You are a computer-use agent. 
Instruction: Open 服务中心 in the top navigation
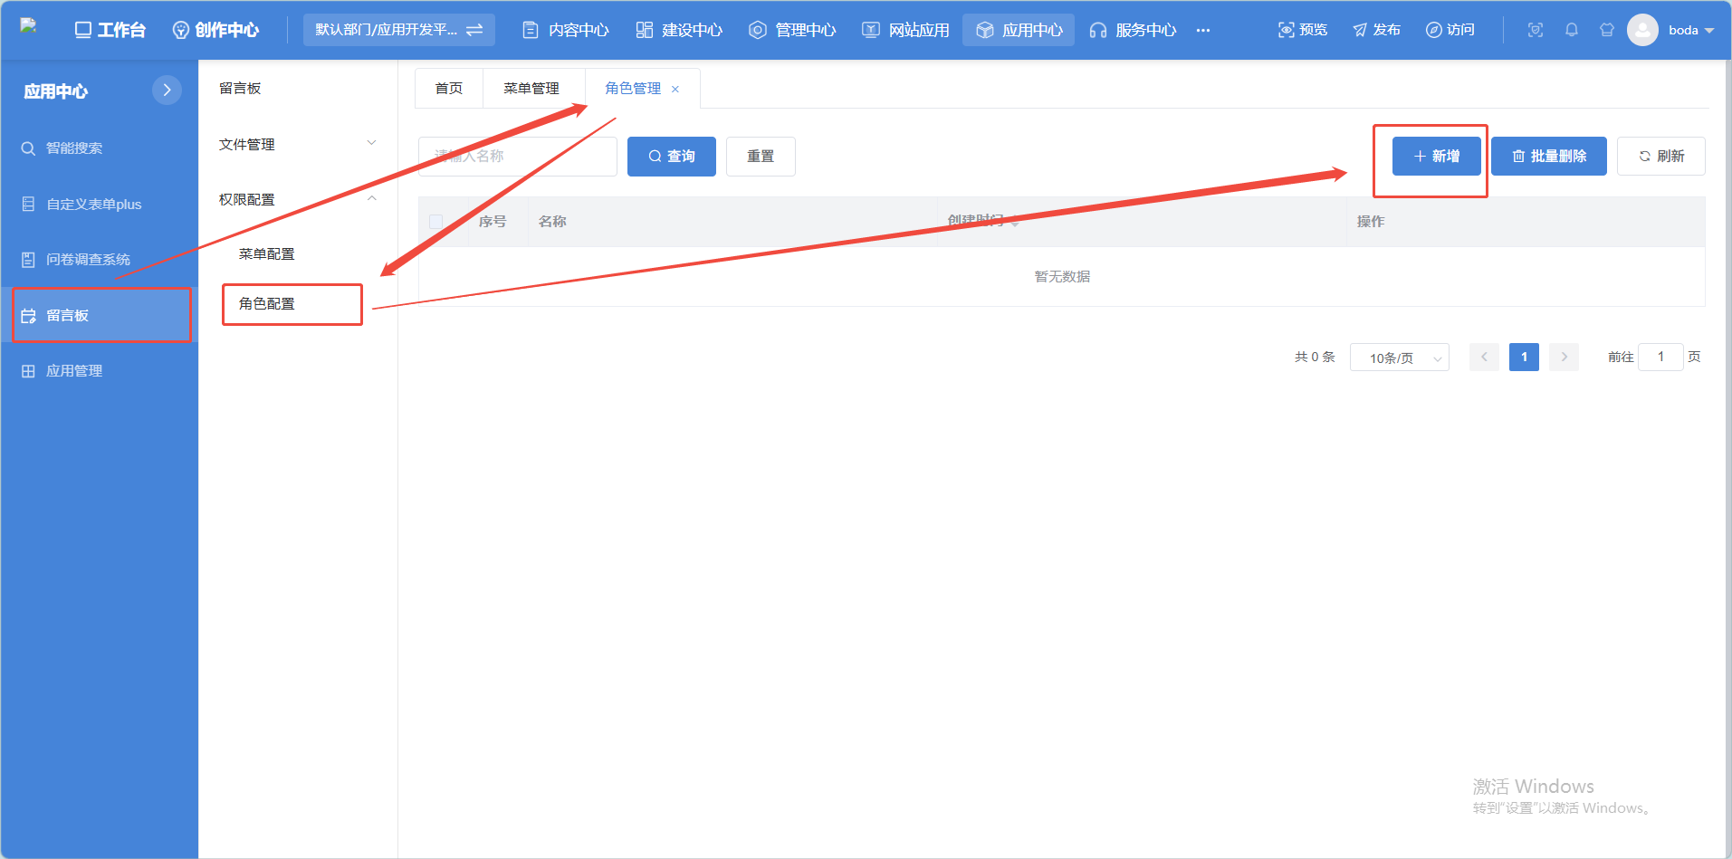click(1133, 30)
